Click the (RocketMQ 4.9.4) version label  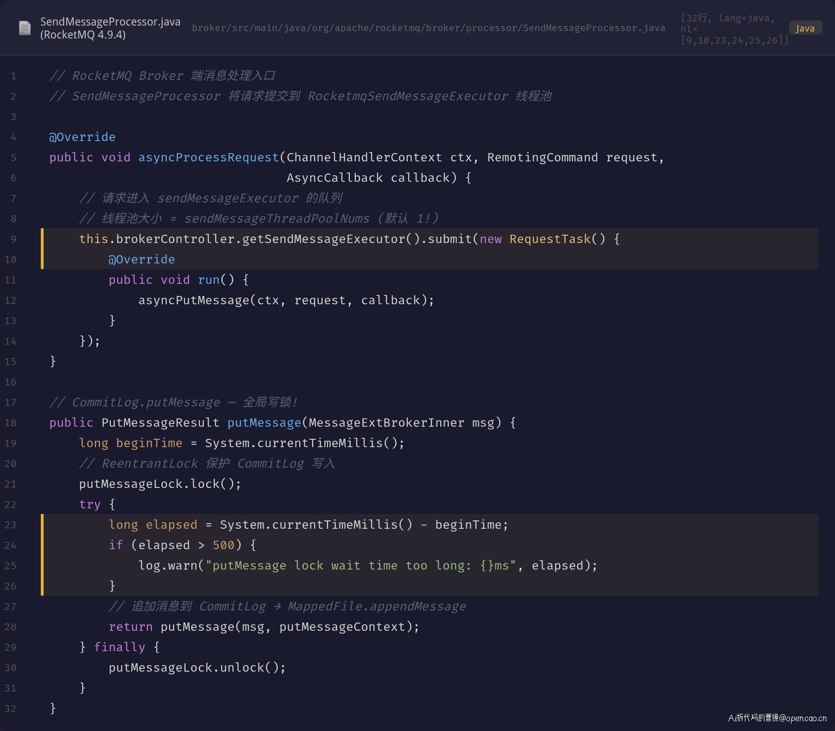(x=83, y=35)
